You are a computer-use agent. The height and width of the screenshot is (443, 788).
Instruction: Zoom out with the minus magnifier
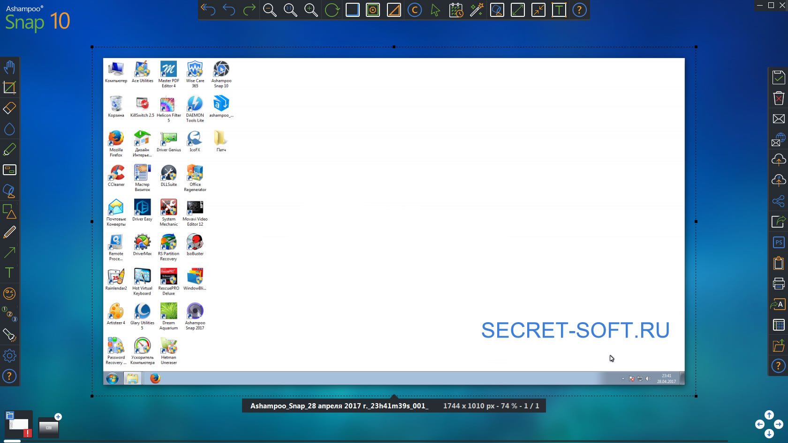click(x=270, y=10)
